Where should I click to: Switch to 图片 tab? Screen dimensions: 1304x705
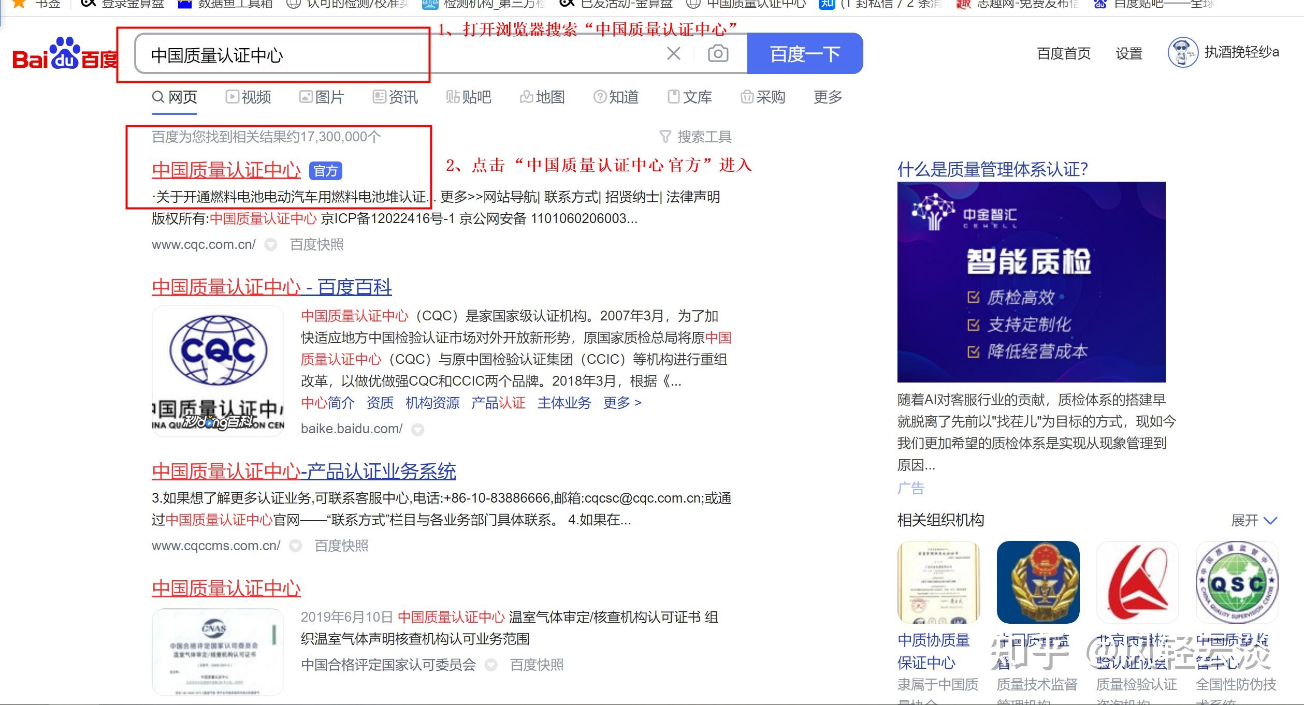pos(322,97)
